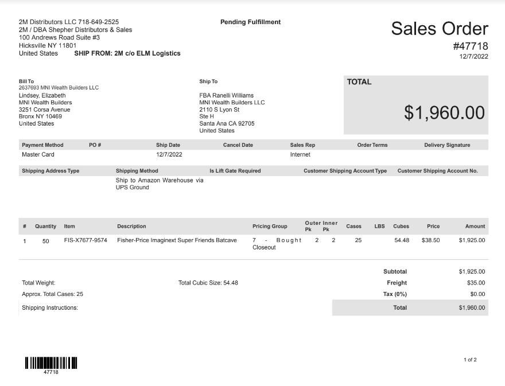This screenshot has width=505, height=386.
Task: Select item code FIS-X7677-9574
Action: click(86, 240)
